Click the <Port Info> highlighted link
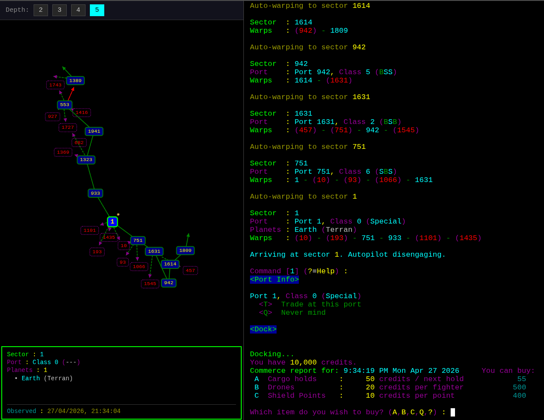The height and width of the screenshot is (420, 544). pos(274,280)
